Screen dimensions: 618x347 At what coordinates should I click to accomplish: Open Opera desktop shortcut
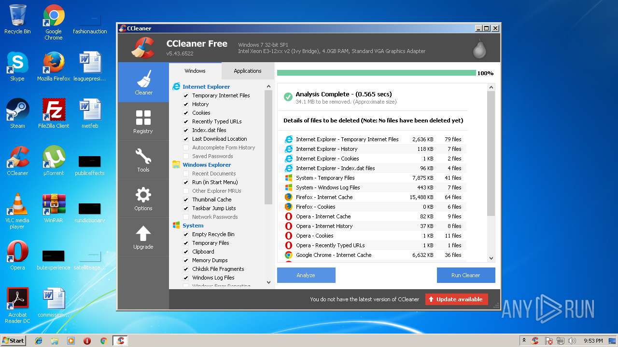coord(17,255)
